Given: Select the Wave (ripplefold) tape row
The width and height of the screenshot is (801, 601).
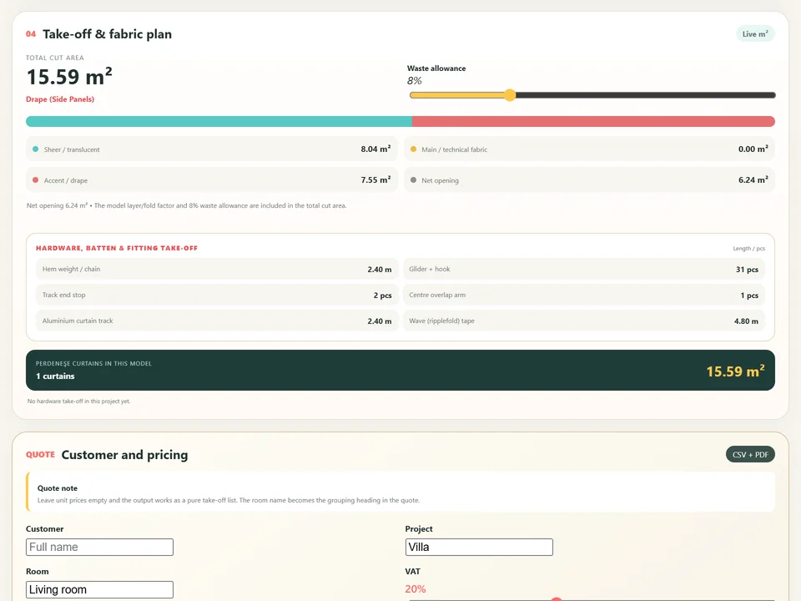Looking at the screenshot, I should pos(584,321).
